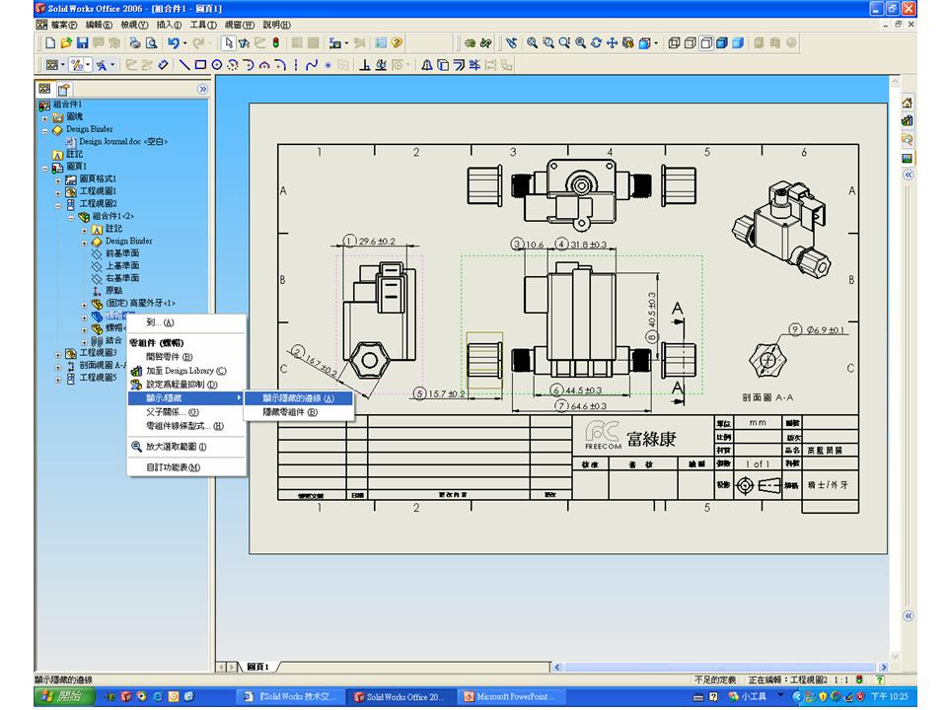Choose 隱藏零組件 (B) in the submenu
947x710 pixels.
point(298,412)
